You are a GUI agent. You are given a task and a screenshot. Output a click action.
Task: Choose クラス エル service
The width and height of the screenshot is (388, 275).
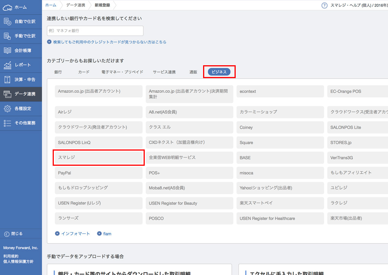pos(189,127)
